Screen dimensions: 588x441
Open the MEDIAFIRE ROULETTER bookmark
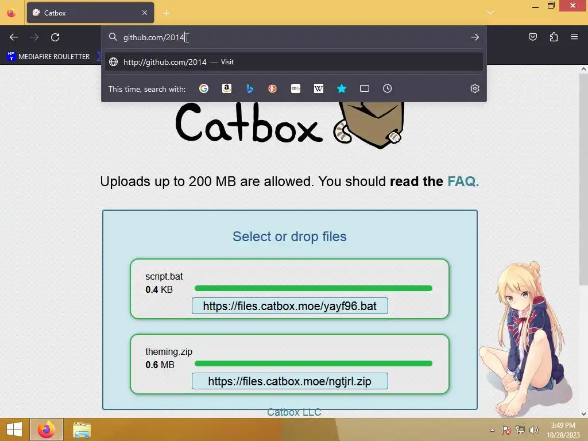pyautogui.click(x=48, y=57)
